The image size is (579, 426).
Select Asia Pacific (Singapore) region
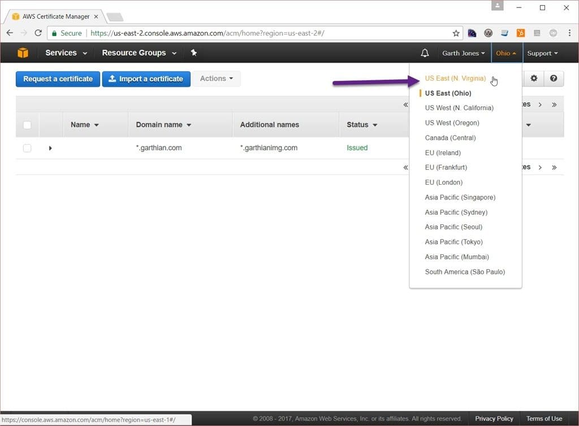coord(460,197)
